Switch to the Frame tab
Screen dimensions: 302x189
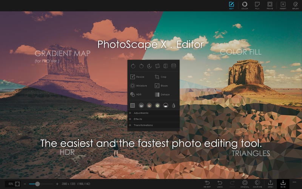tap(270, 5)
